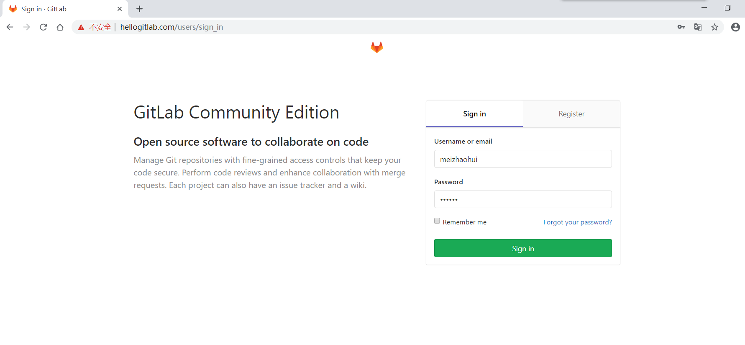Enable the Remember me checkbox
745x345 pixels.
coord(437,221)
